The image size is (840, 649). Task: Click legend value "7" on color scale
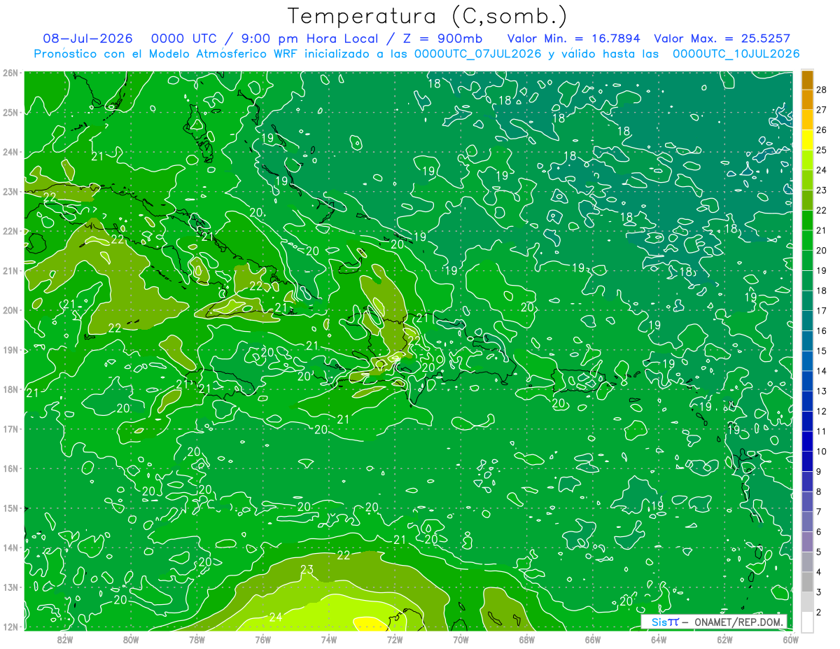pos(820,512)
